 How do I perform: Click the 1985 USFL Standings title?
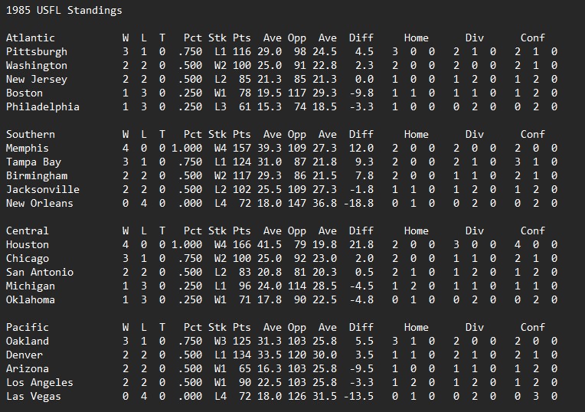(64, 11)
